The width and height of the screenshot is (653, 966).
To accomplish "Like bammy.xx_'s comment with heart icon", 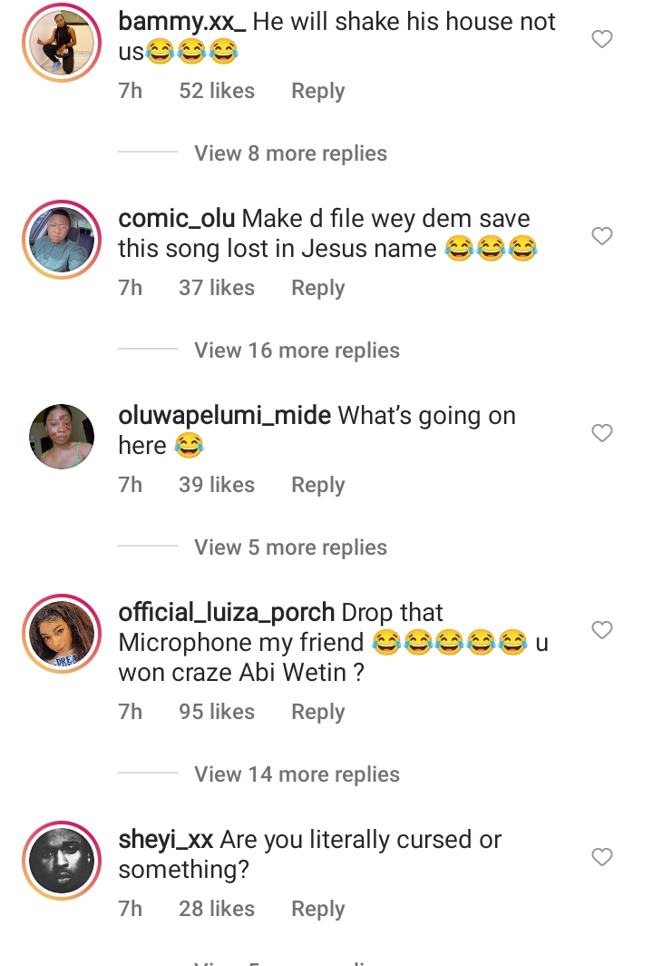I will tap(602, 39).
